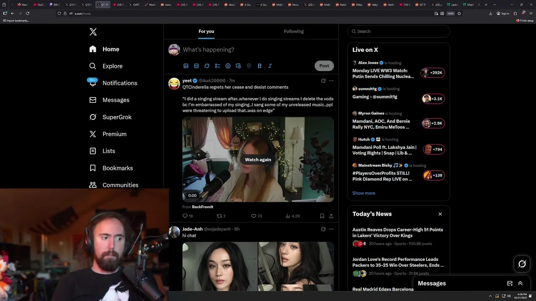Click the Search field

coord(399,31)
